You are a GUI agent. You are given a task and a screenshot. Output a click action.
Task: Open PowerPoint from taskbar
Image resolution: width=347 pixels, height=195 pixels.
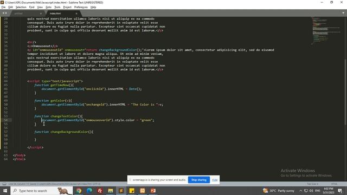pyautogui.click(x=153, y=191)
